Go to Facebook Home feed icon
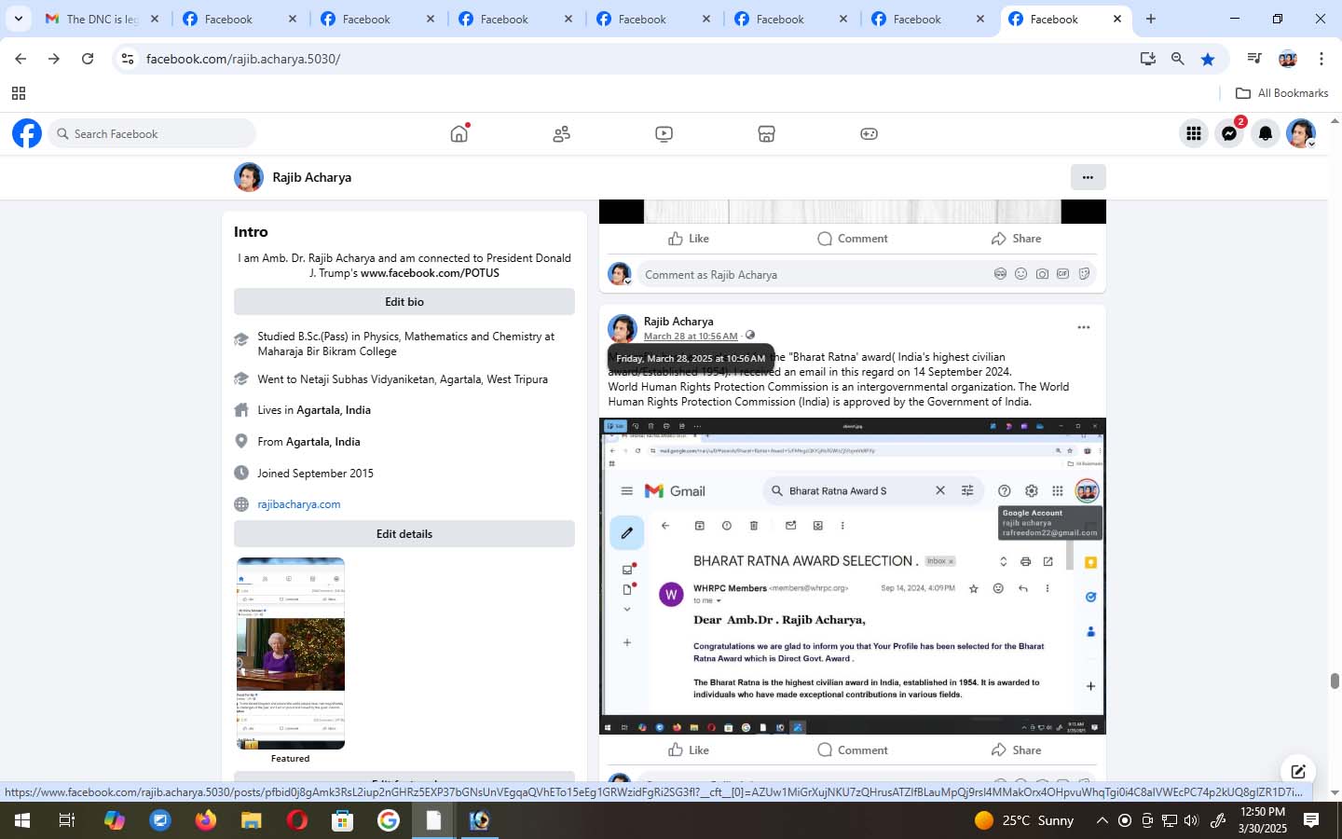Screen dimensions: 1342x839 pos(459,133)
